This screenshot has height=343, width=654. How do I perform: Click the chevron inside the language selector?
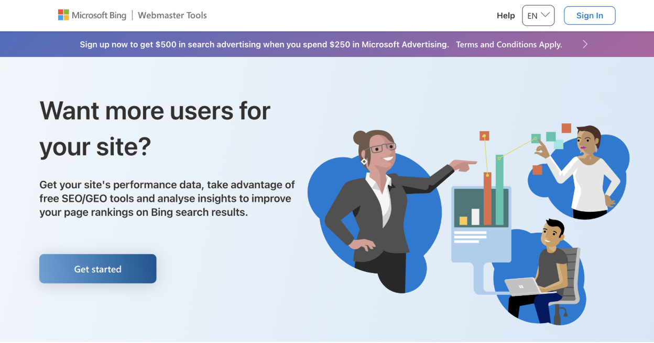pyautogui.click(x=546, y=15)
